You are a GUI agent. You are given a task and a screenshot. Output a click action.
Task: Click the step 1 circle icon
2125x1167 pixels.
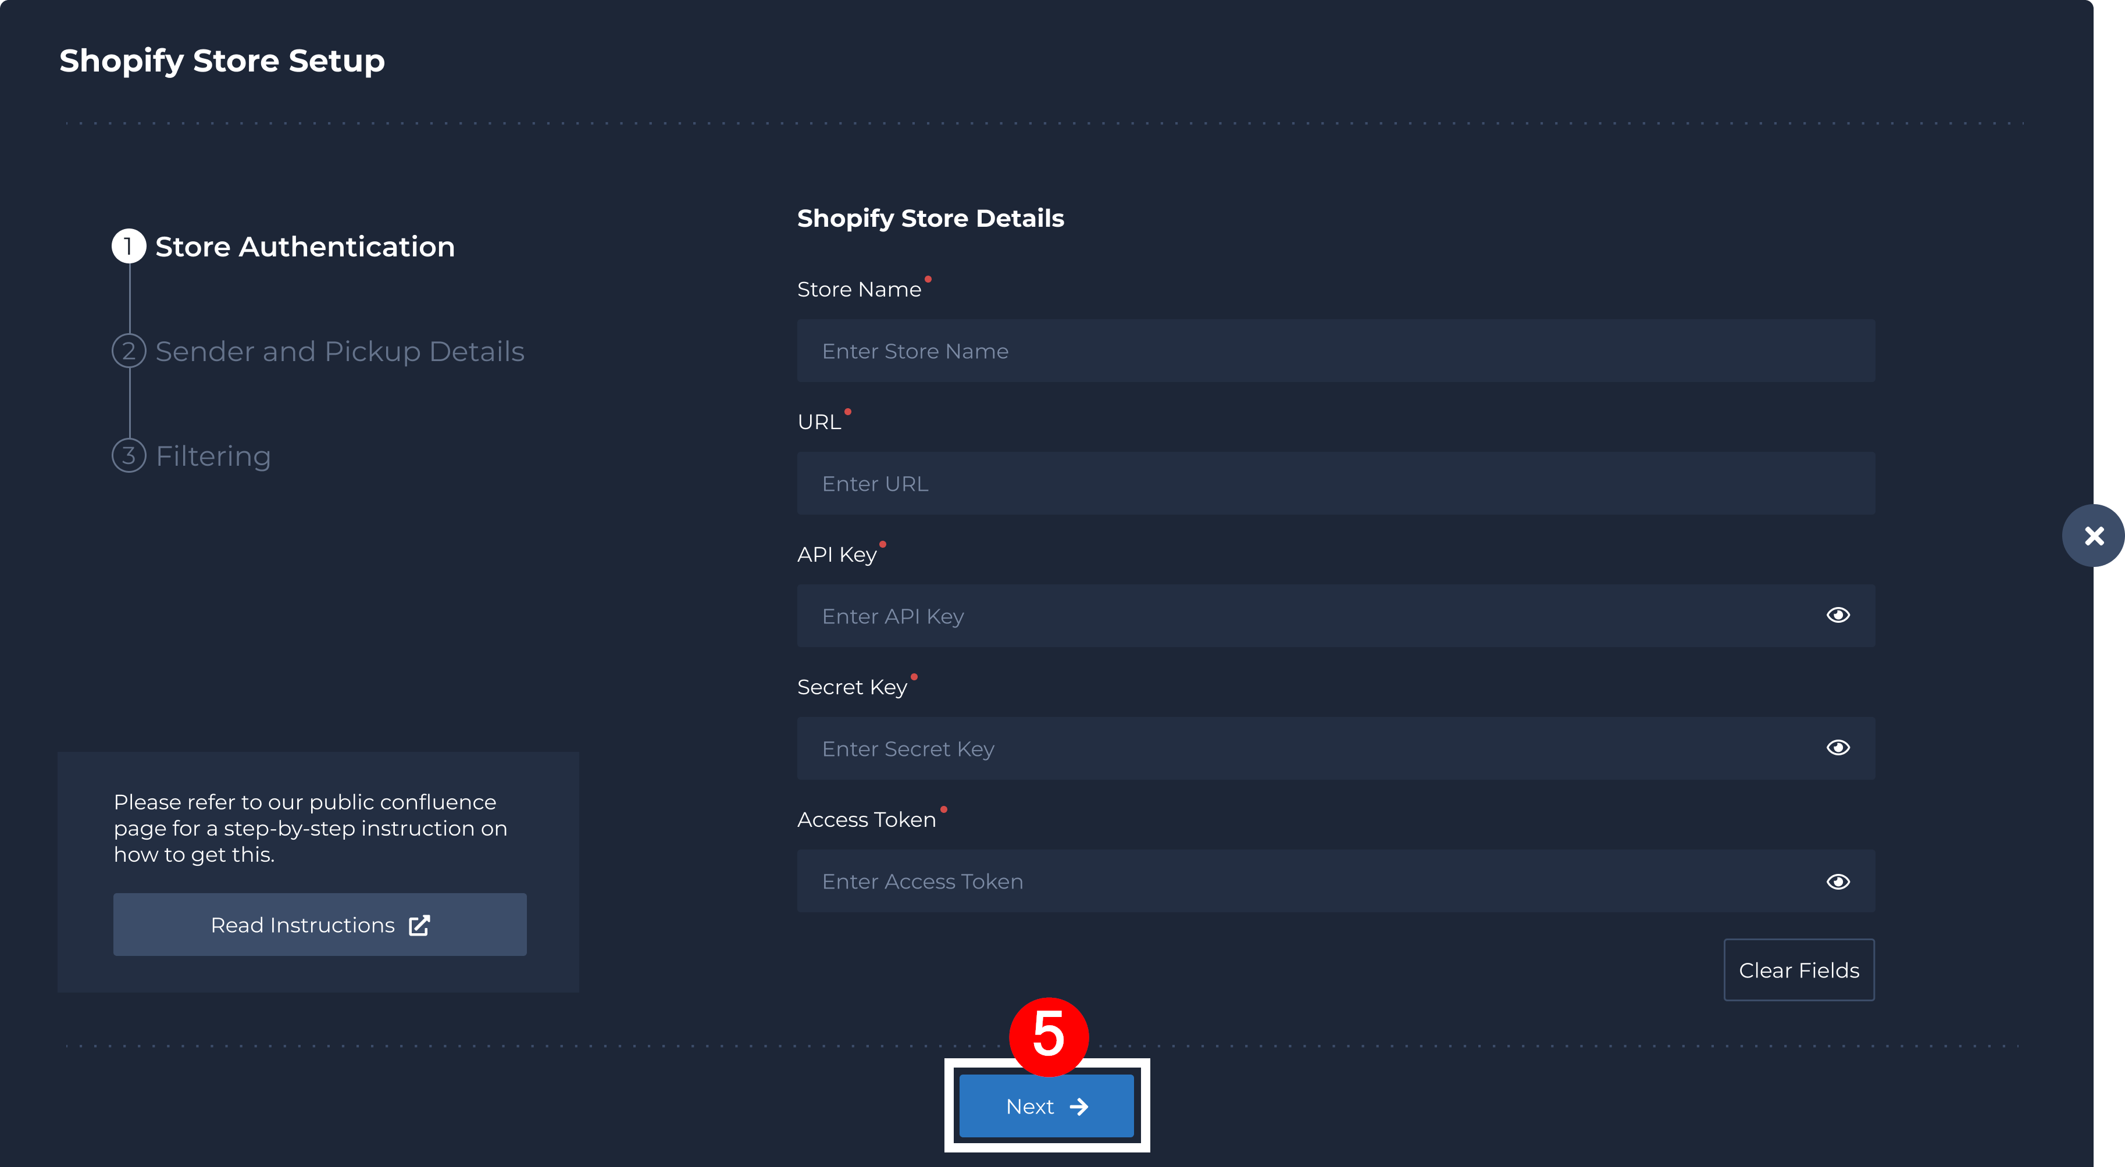(129, 247)
